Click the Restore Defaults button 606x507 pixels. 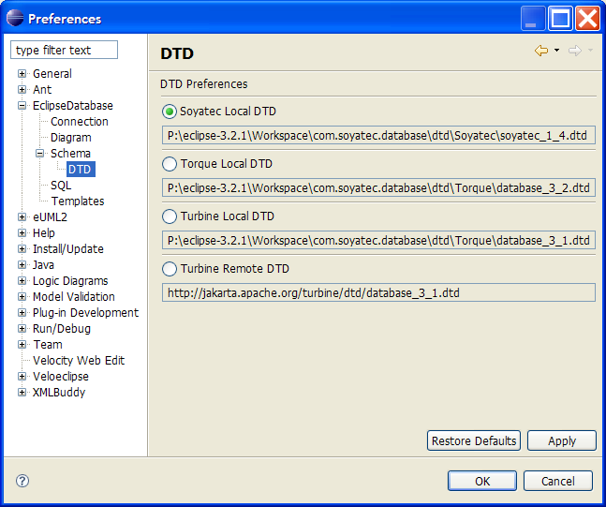tap(474, 440)
